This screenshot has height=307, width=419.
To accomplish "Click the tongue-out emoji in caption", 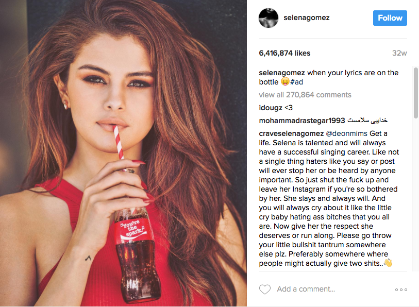I will click(x=285, y=81).
